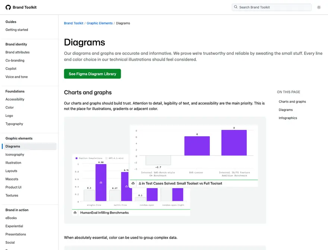328x250 pixels.
Task: Open Co-branding page
Action: click(15, 60)
